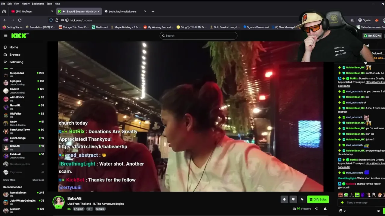Go back with the browser back arrow
This screenshot has height=216, width=385.
[x=5, y=20]
